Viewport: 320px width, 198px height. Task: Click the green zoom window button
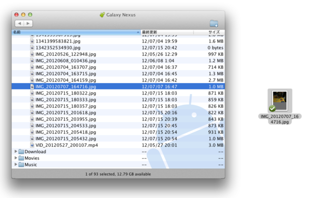click(30, 14)
